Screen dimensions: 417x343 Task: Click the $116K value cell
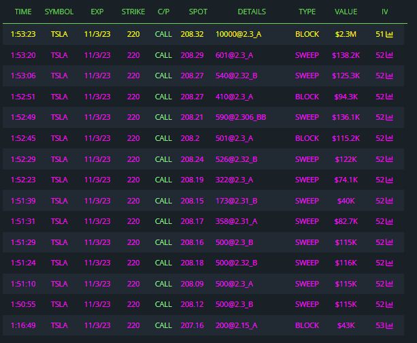coord(346,263)
